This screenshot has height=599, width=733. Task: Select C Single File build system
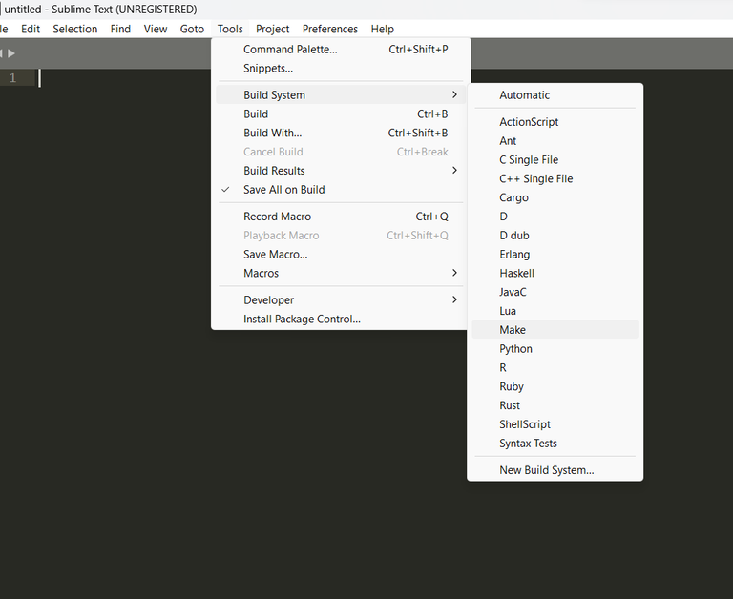click(x=555, y=160)
